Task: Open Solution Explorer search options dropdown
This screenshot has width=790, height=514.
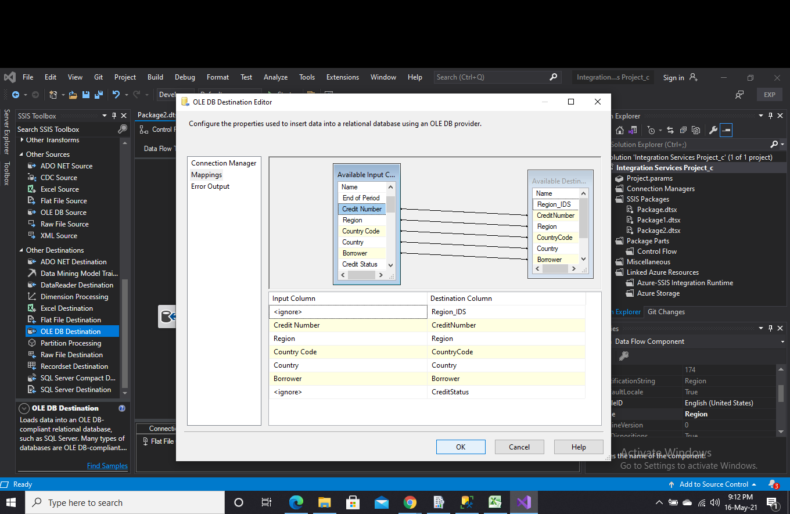Action: pos(782,144)
